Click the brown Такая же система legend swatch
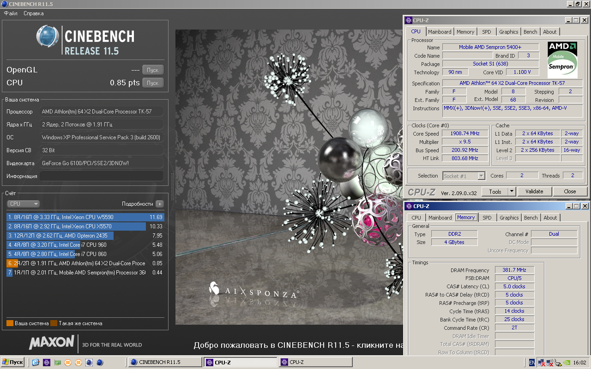 (54, 323)
